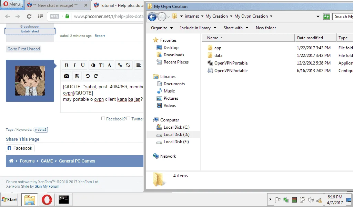Open the Command Prompt taskbar icon

point(64,199)
